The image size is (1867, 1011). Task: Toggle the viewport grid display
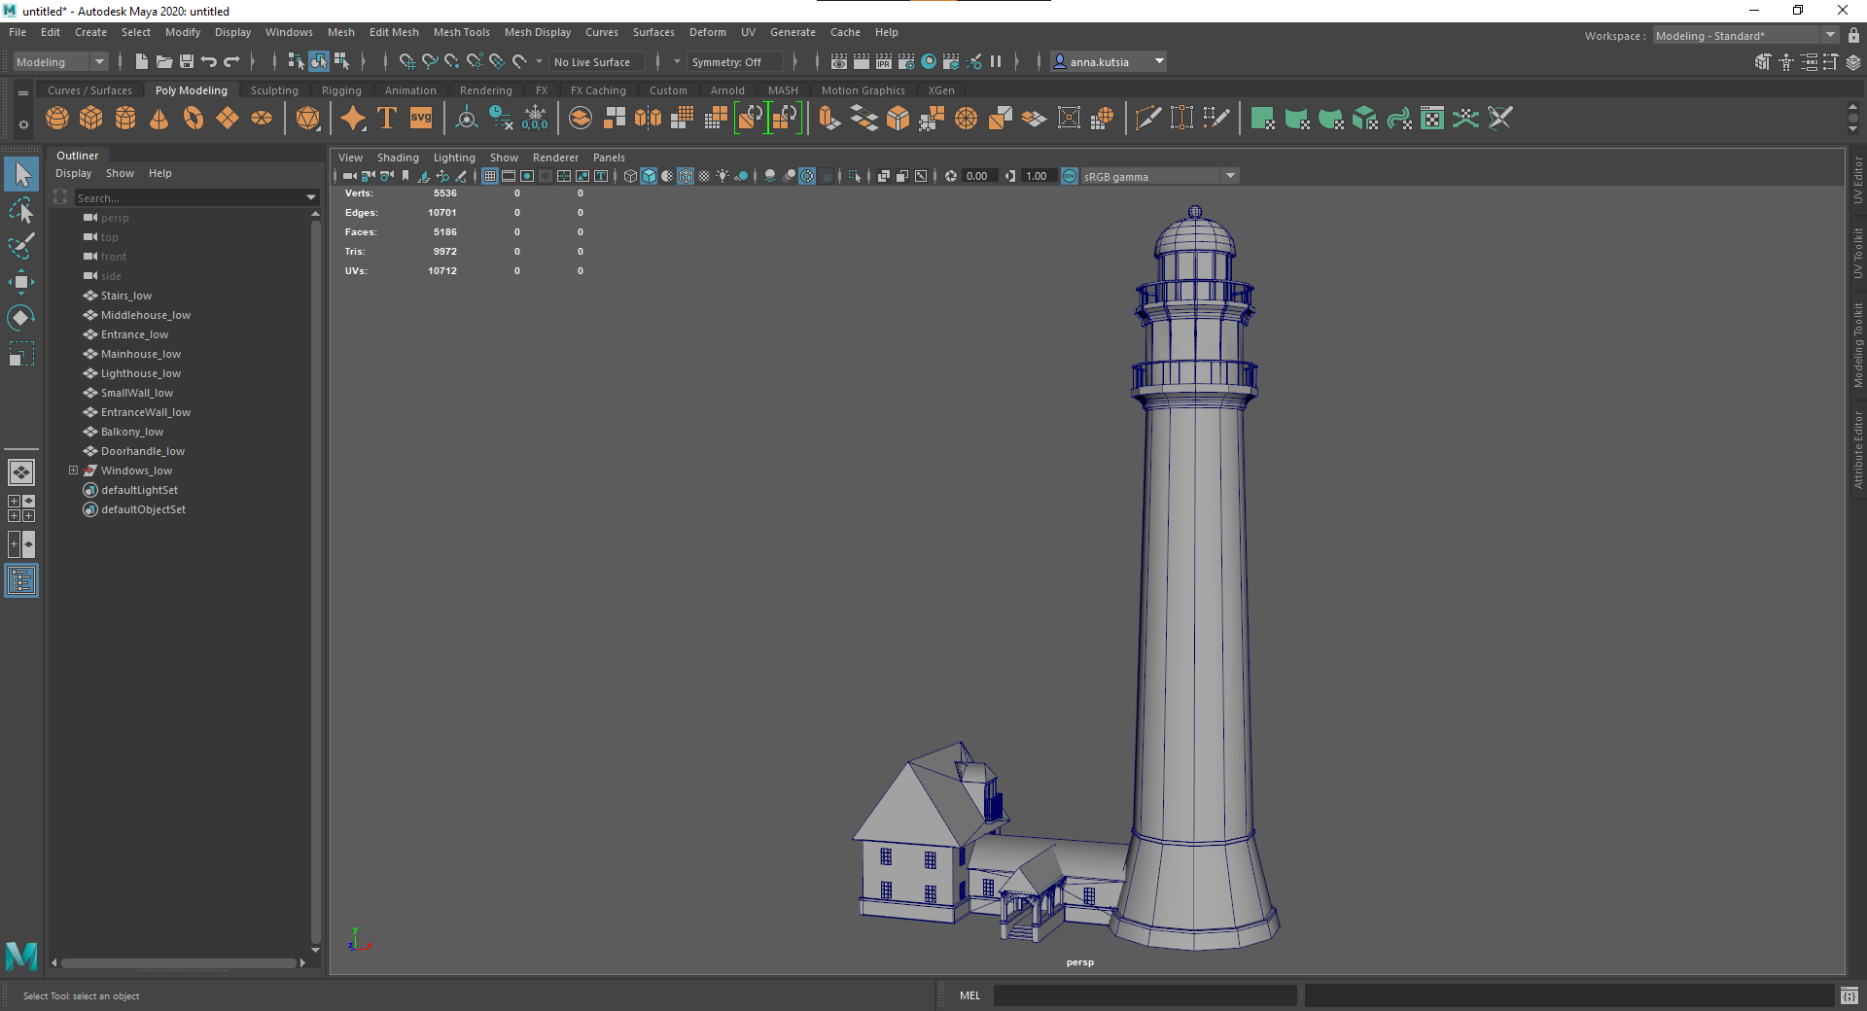click(490, 176)
